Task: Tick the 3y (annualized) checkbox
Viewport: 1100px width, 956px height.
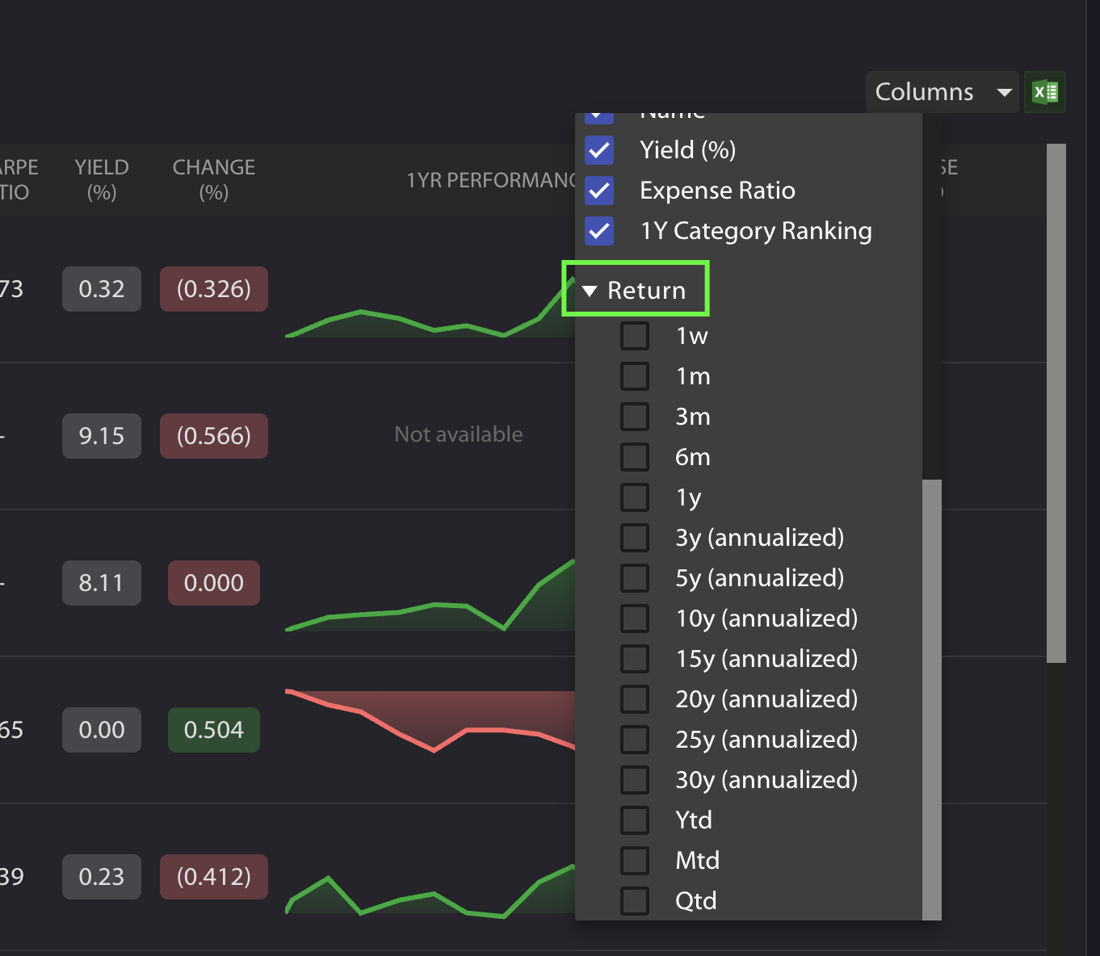Action: (x=635, y=538)
